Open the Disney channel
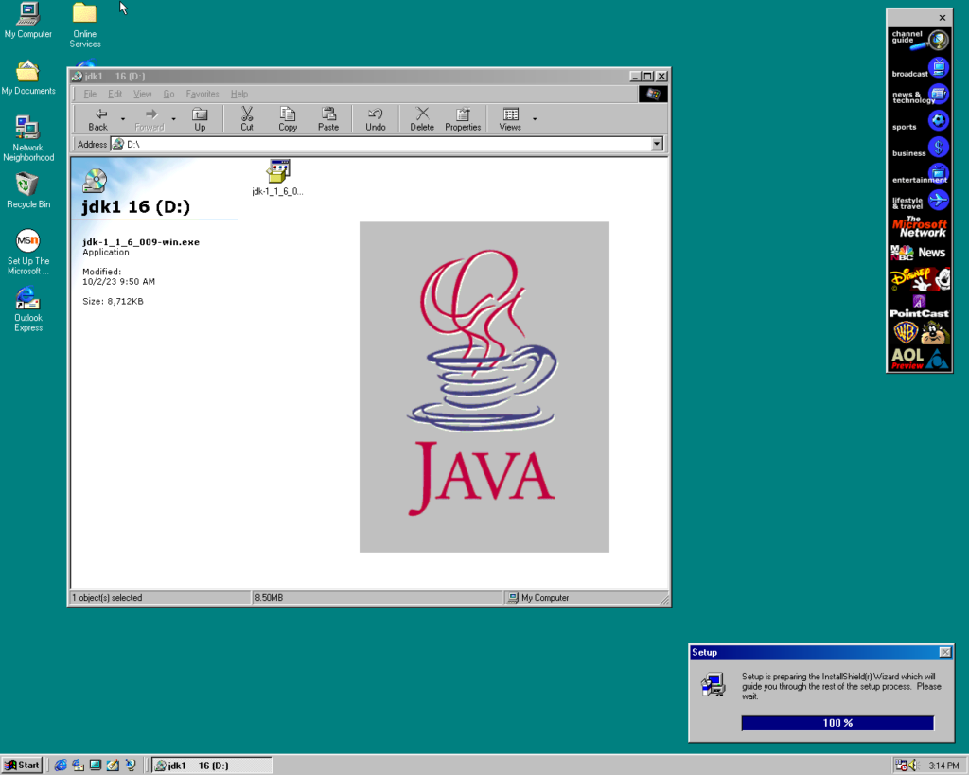Viewport: 969px width, 775px height. (x=920, y=279)
